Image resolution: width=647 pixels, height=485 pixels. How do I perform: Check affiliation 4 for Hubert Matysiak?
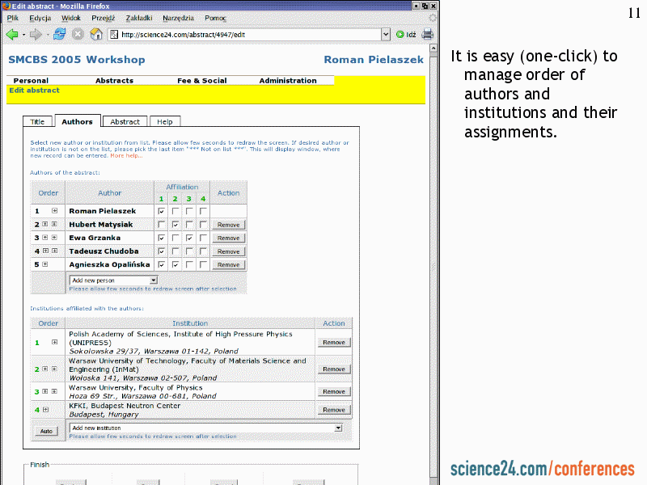[203, 225]
